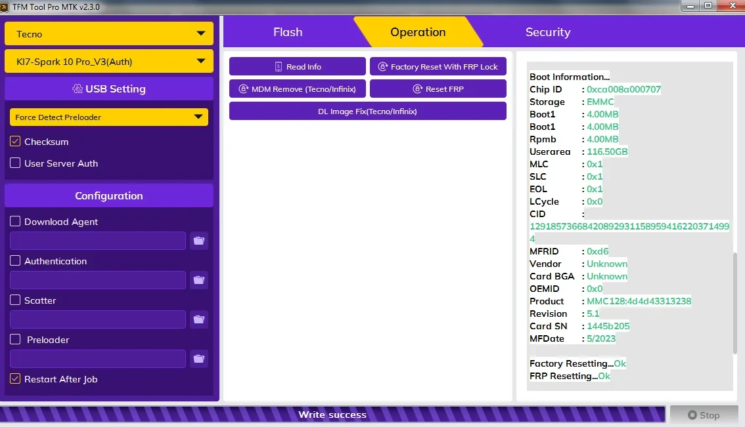Open the USB Setting section header
The width and height of the screenshot is (745, 427).
coord(109,89)
